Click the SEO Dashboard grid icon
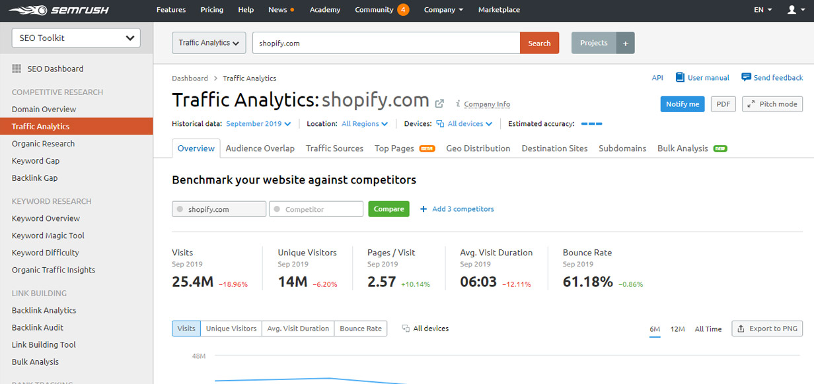This screenshot has width=814, height=384. coord(17,69)
